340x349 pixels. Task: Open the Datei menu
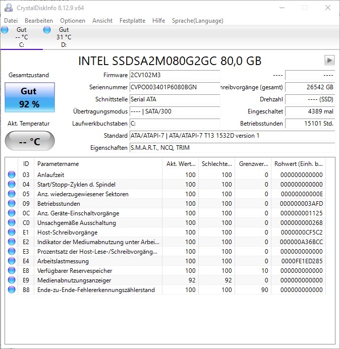[x=11, y=21]
